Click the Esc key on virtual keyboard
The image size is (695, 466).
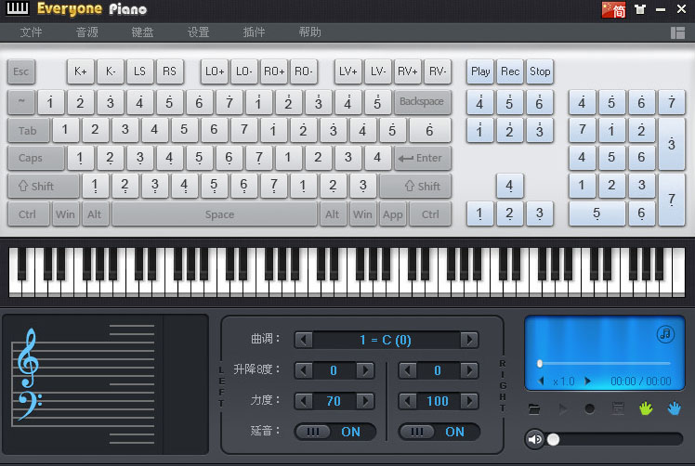[20, 71]
